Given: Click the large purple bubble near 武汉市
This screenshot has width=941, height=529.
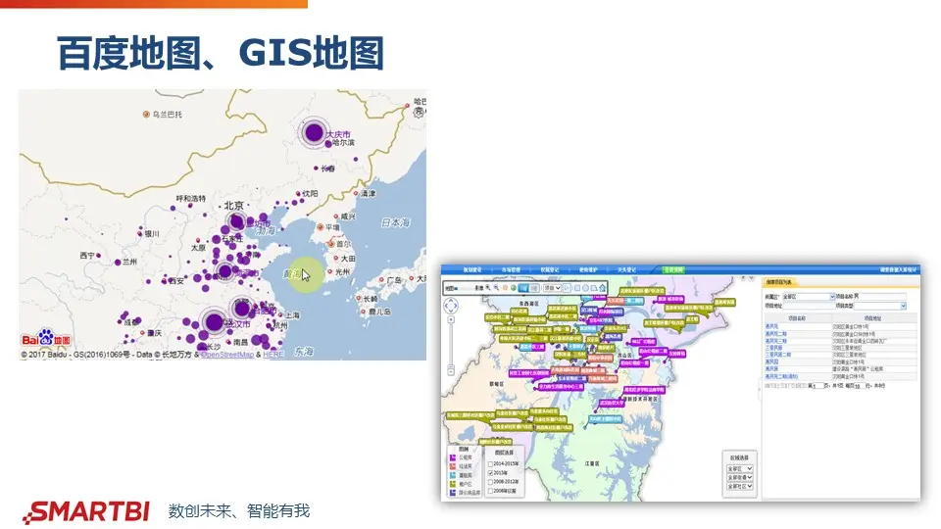Looking at the screenshot, I should click(x=214, y=322).
